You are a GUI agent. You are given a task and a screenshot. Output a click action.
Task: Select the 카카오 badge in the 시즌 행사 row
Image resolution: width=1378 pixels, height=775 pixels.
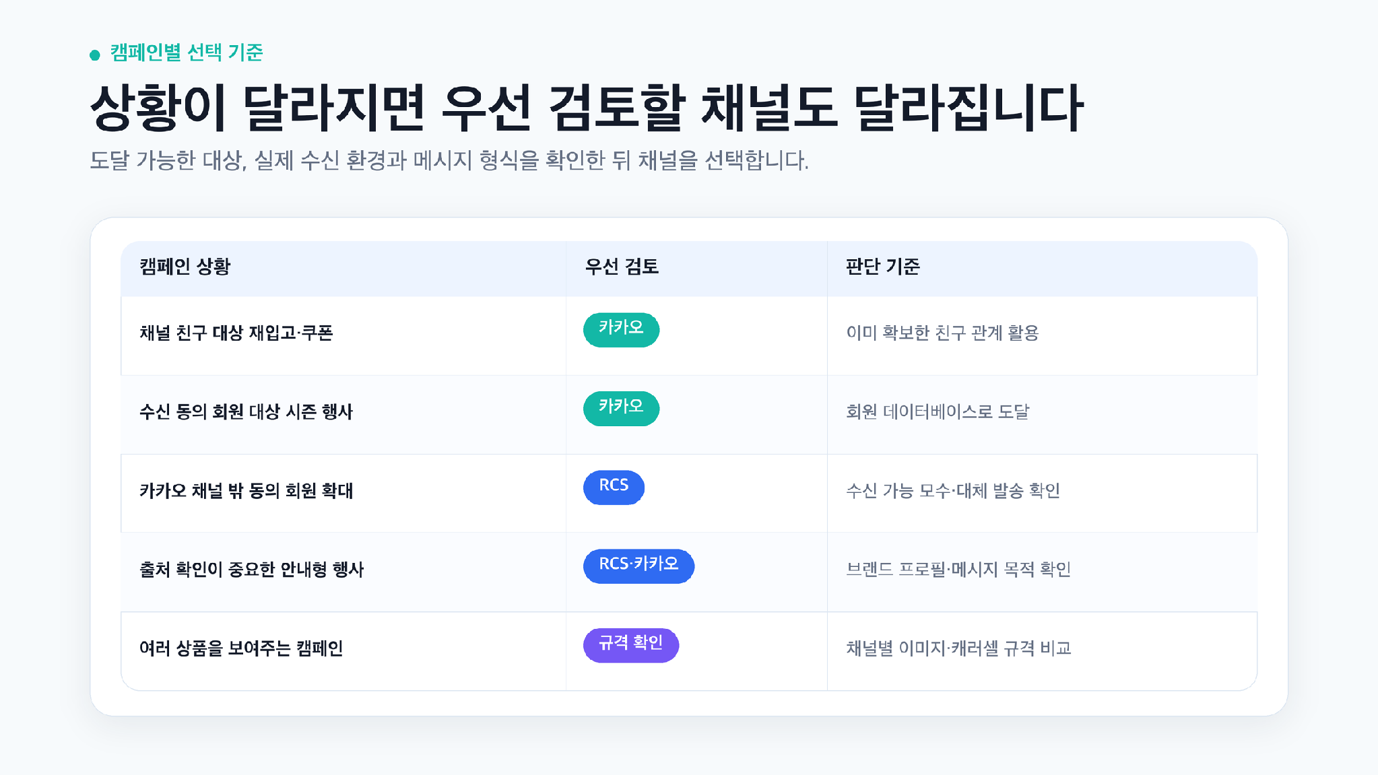pos(621,409)
